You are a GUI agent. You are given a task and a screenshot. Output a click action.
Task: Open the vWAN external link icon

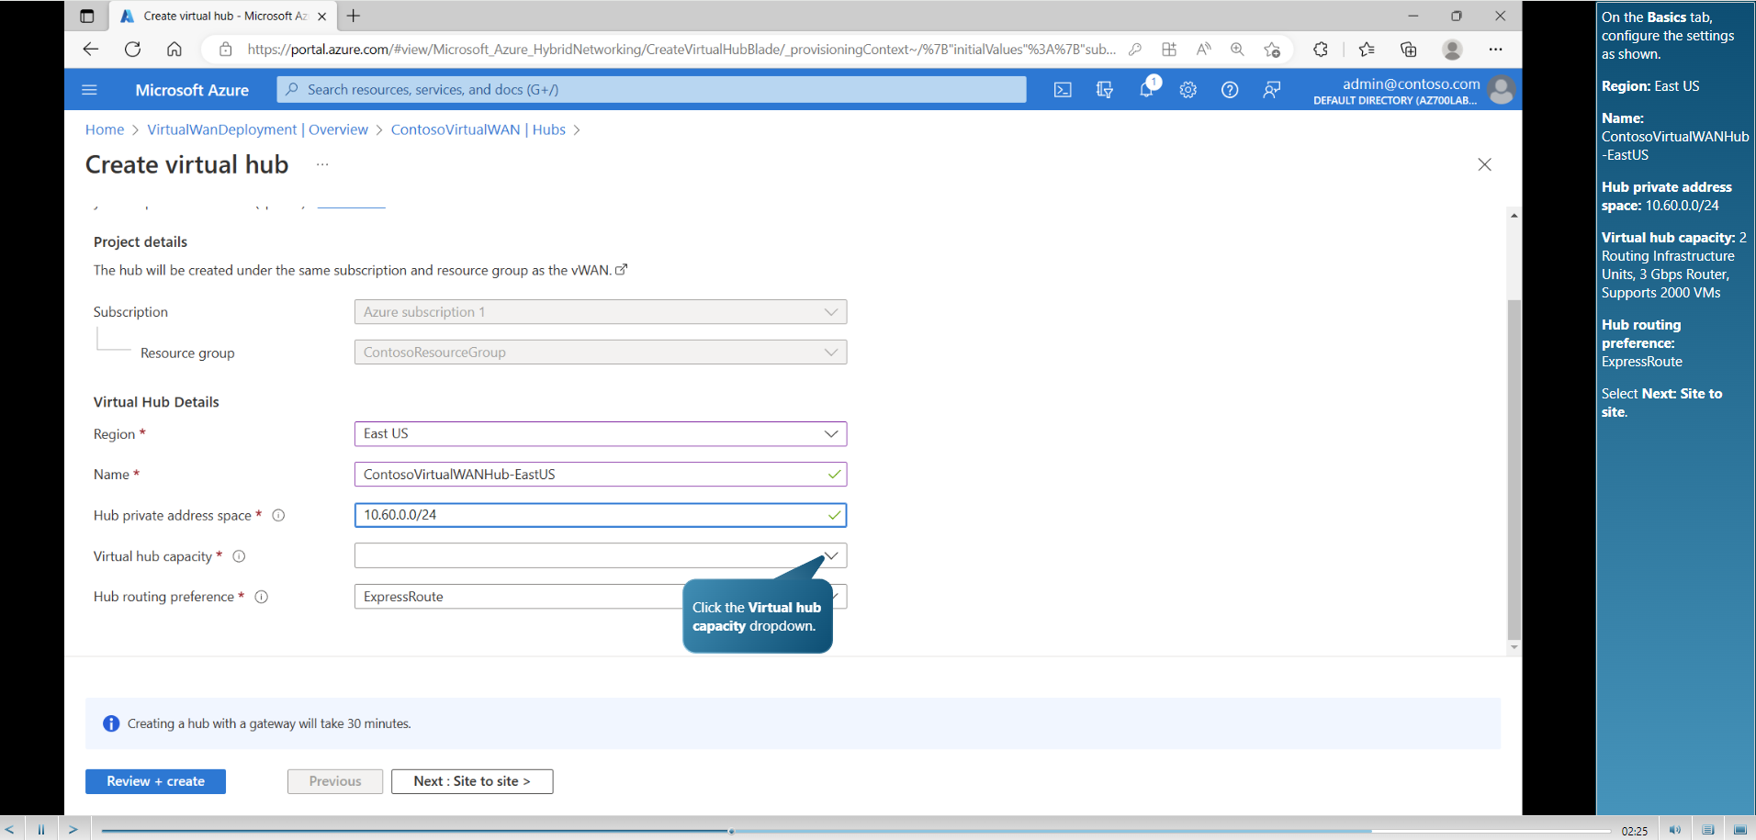[621, 270]
